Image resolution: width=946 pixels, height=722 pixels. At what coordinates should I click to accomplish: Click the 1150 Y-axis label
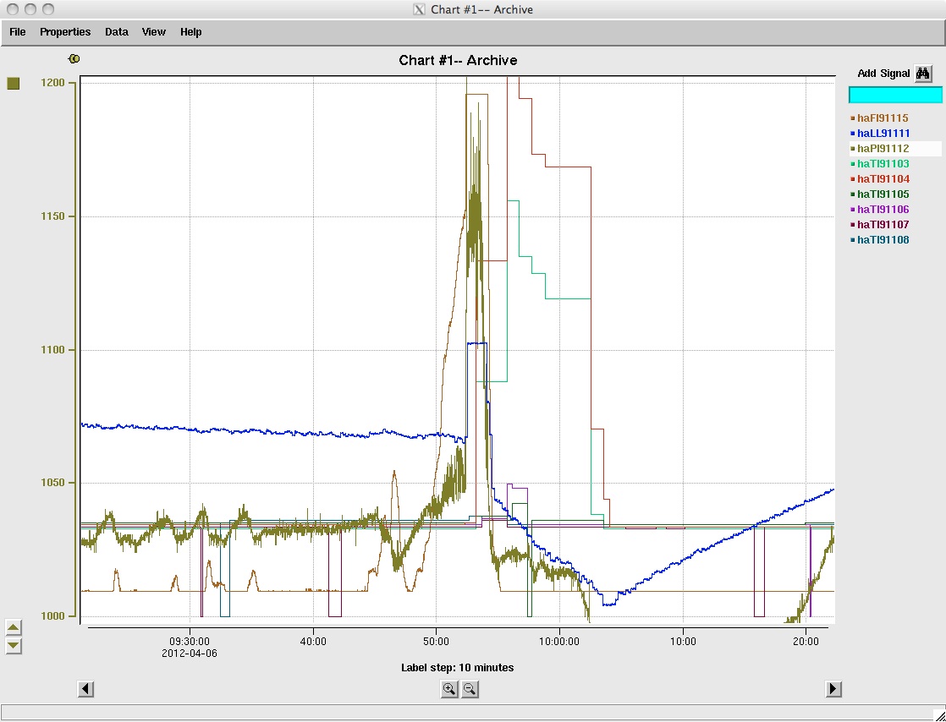click(52, 216)
